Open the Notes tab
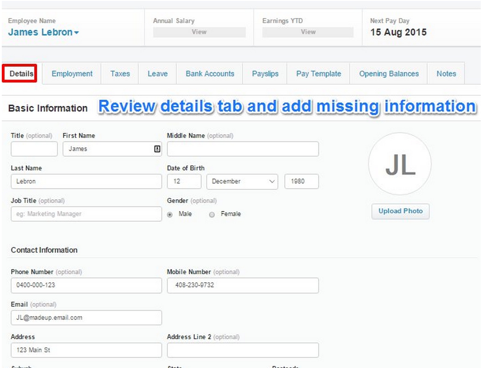483x368 pixels. pyautogui.click(x=446, y=74)
